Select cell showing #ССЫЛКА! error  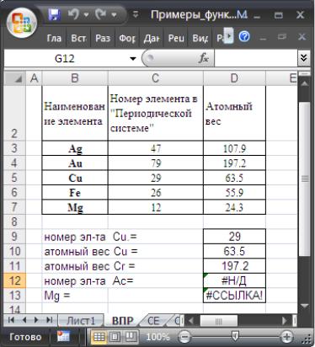point(234,295)
